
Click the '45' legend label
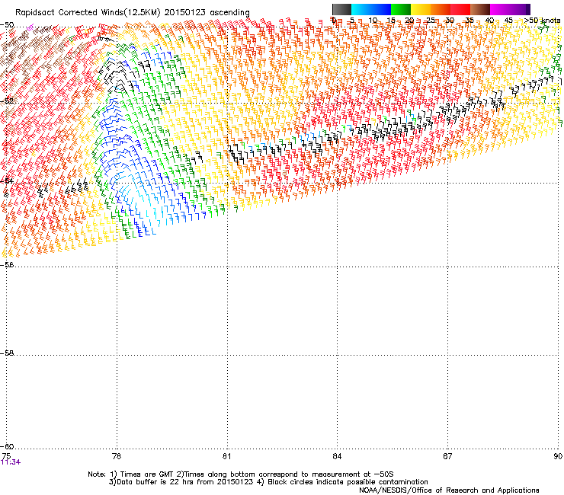click(x=508, y=21)
